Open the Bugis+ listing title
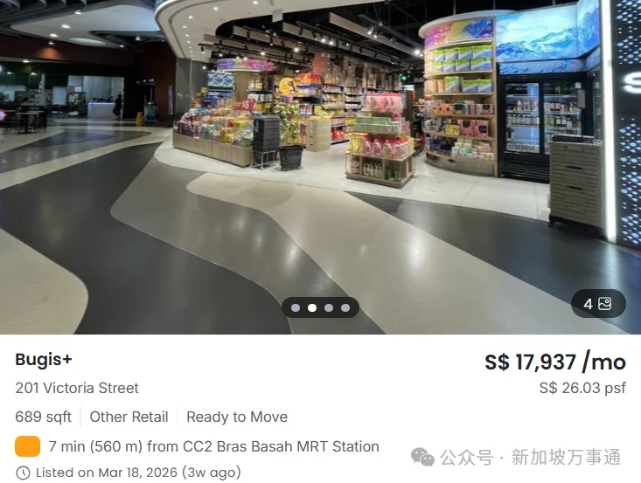641x483 pixels. (x=44, y=360)
